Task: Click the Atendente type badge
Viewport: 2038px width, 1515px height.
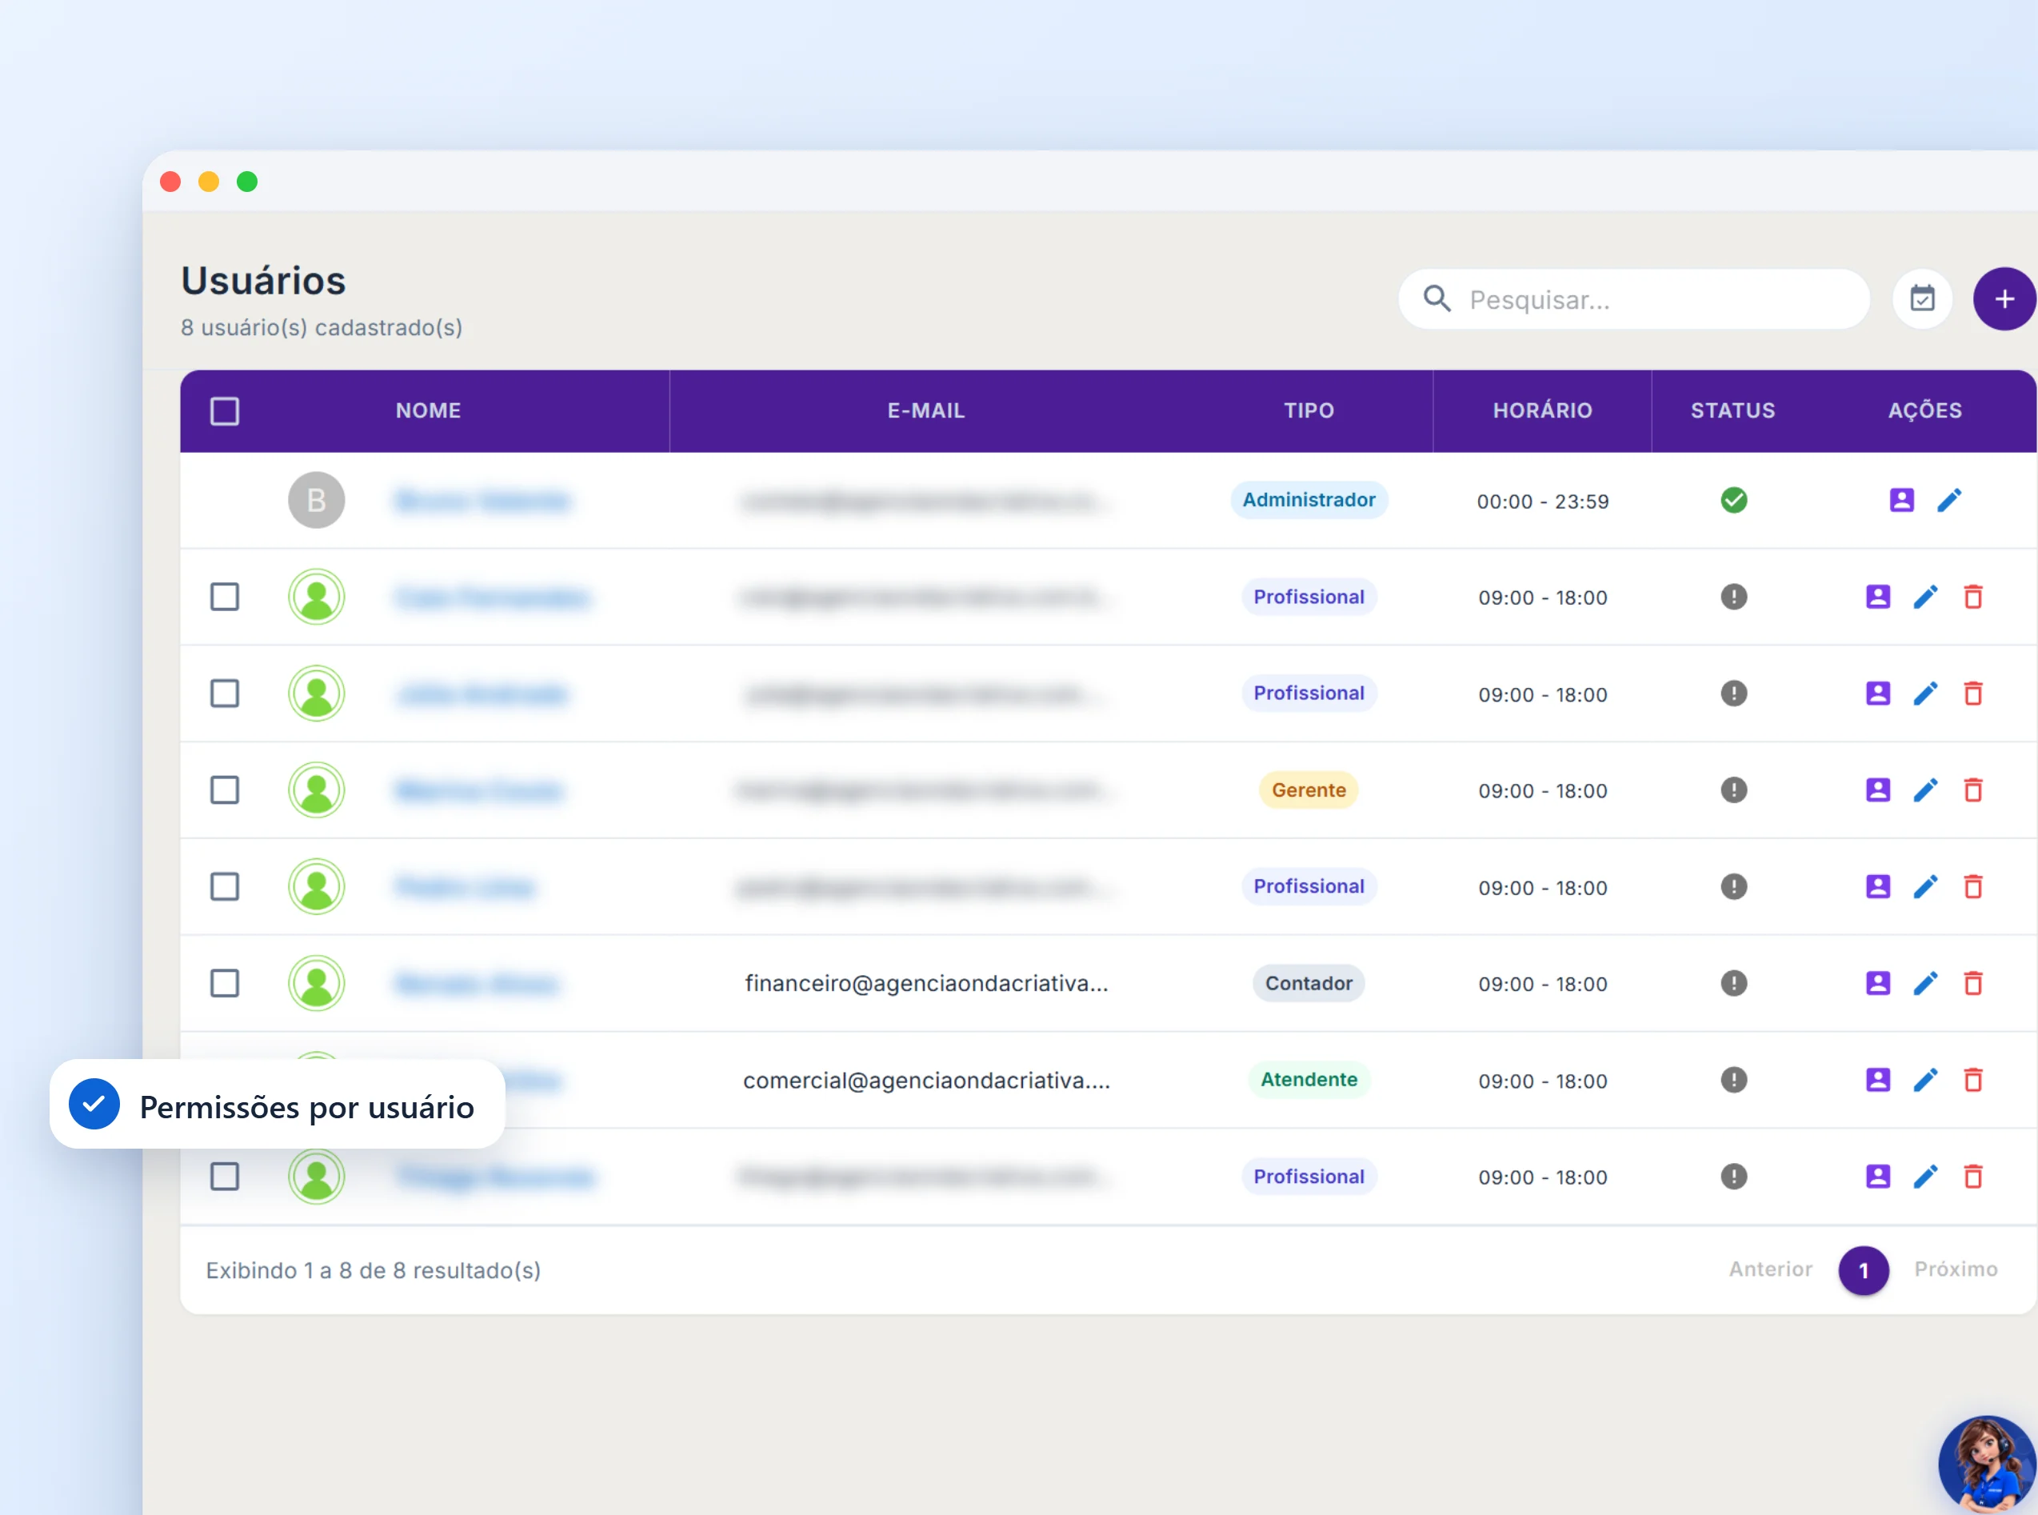Action: point(1309,1081)
